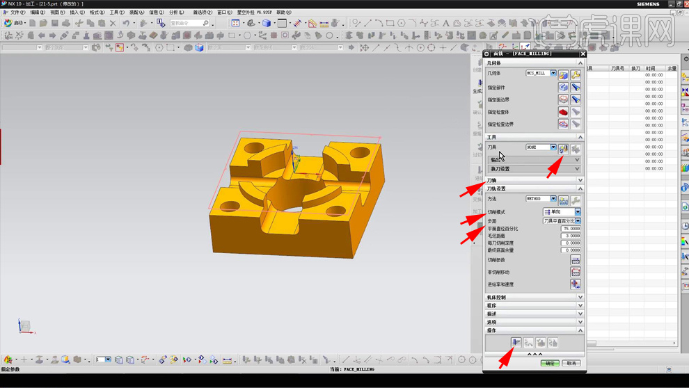The image size is (689, 388).
Task: Open feeds and speeds icon (进给率和速度)
Action: click(x=576, y=284)
